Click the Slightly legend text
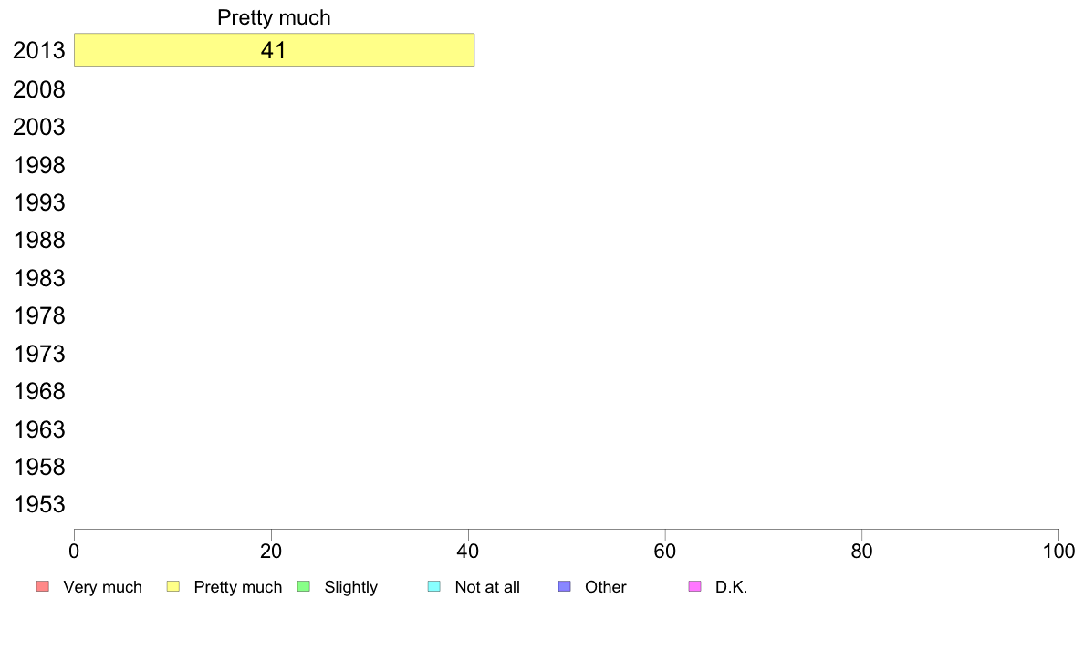 point(351,587)
